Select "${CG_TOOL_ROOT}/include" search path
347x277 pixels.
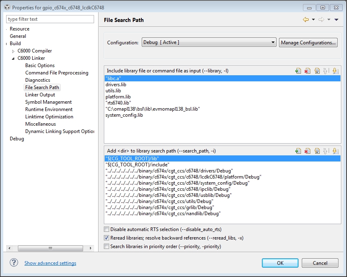[x=222, y=165]
